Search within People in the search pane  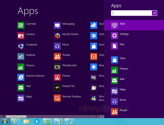[x=134, y=112]
